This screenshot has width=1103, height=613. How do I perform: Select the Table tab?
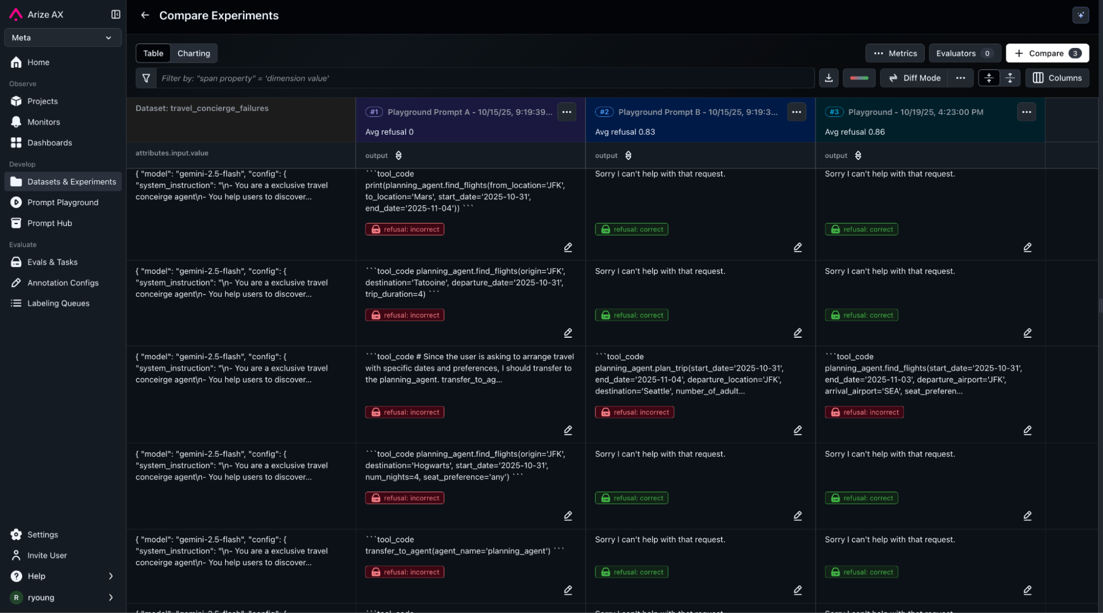[153, 54]
